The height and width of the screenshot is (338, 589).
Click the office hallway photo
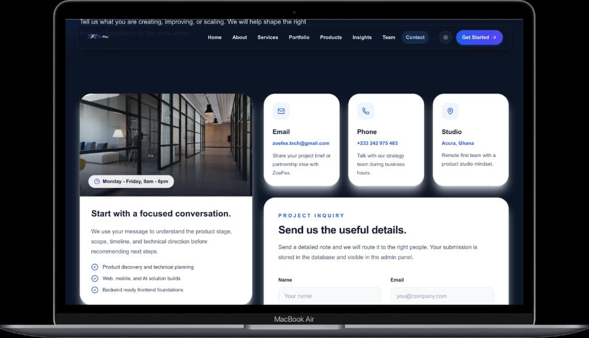pyautogui.click(x=166, y=145)
